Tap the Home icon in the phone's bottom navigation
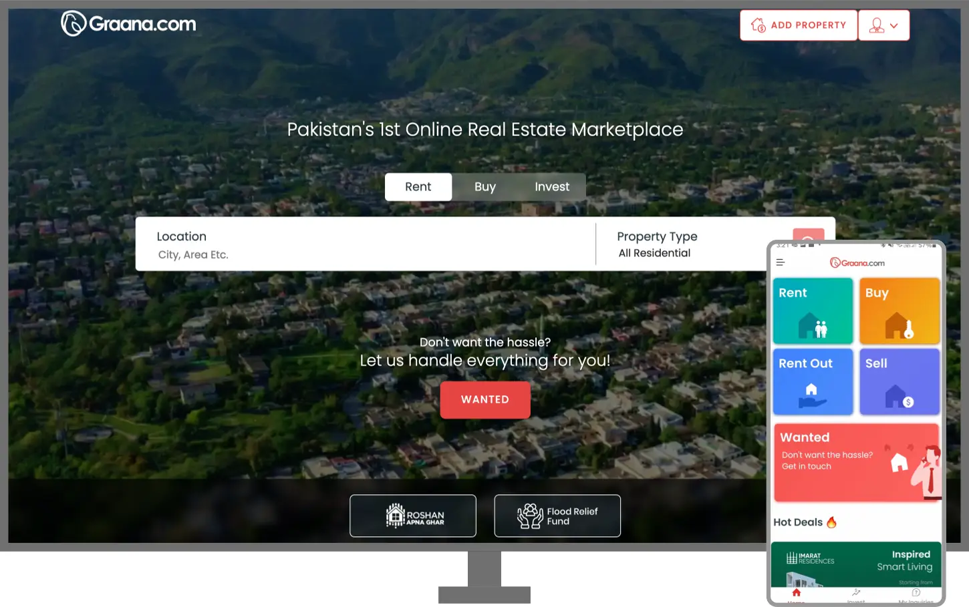 (796, 594)
